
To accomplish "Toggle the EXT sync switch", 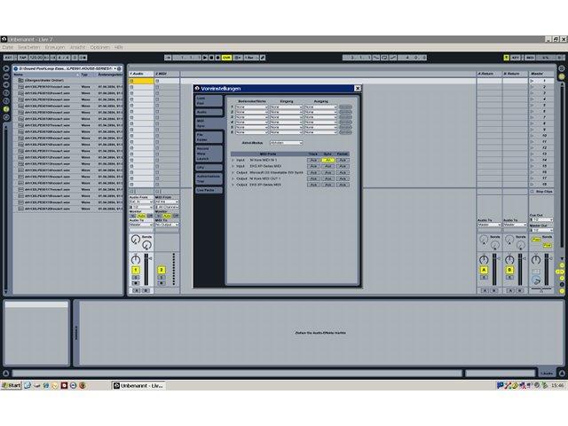I will 8,58.
